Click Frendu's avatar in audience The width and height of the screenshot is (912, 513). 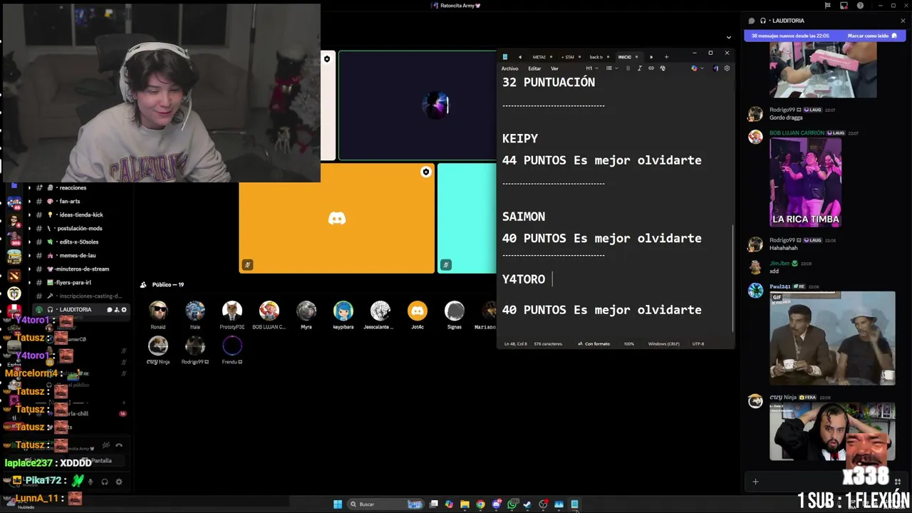click(x=232, y=346)
